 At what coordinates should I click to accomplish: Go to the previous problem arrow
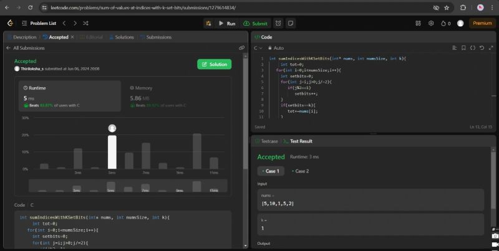(64, 23)
